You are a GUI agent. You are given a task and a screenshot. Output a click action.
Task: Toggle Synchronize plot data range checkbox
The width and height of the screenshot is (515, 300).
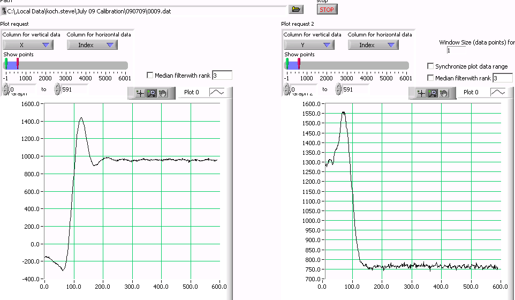tap(430, 66)
